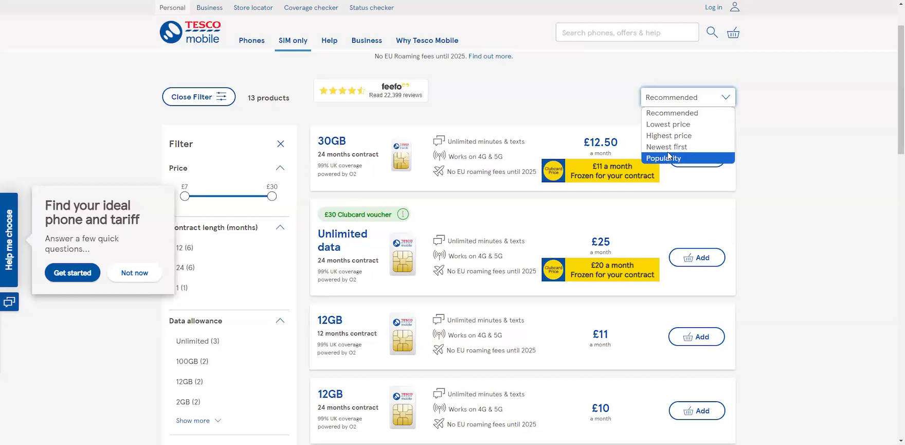Toggle the 100GB data allowance filter
The height and width of the screenshot is (445, 905).
click(192, 362)
